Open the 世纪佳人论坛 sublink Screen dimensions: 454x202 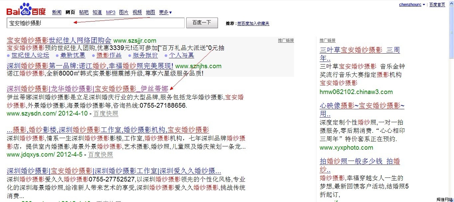tap(30, 55)
